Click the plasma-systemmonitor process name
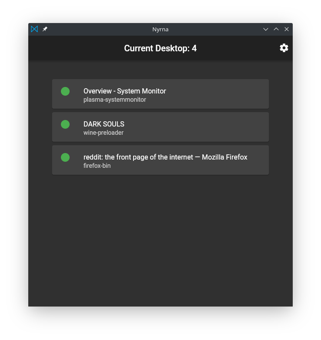The image size is (321, 340). pos(114,100)
